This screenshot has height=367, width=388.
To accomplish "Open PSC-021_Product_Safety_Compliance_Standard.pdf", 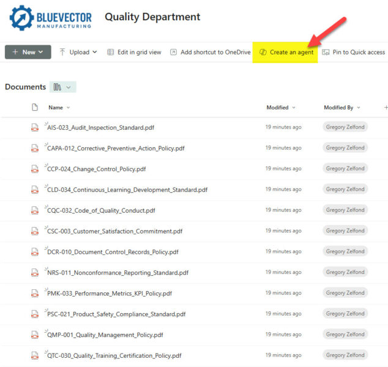I will coord(116,314).
